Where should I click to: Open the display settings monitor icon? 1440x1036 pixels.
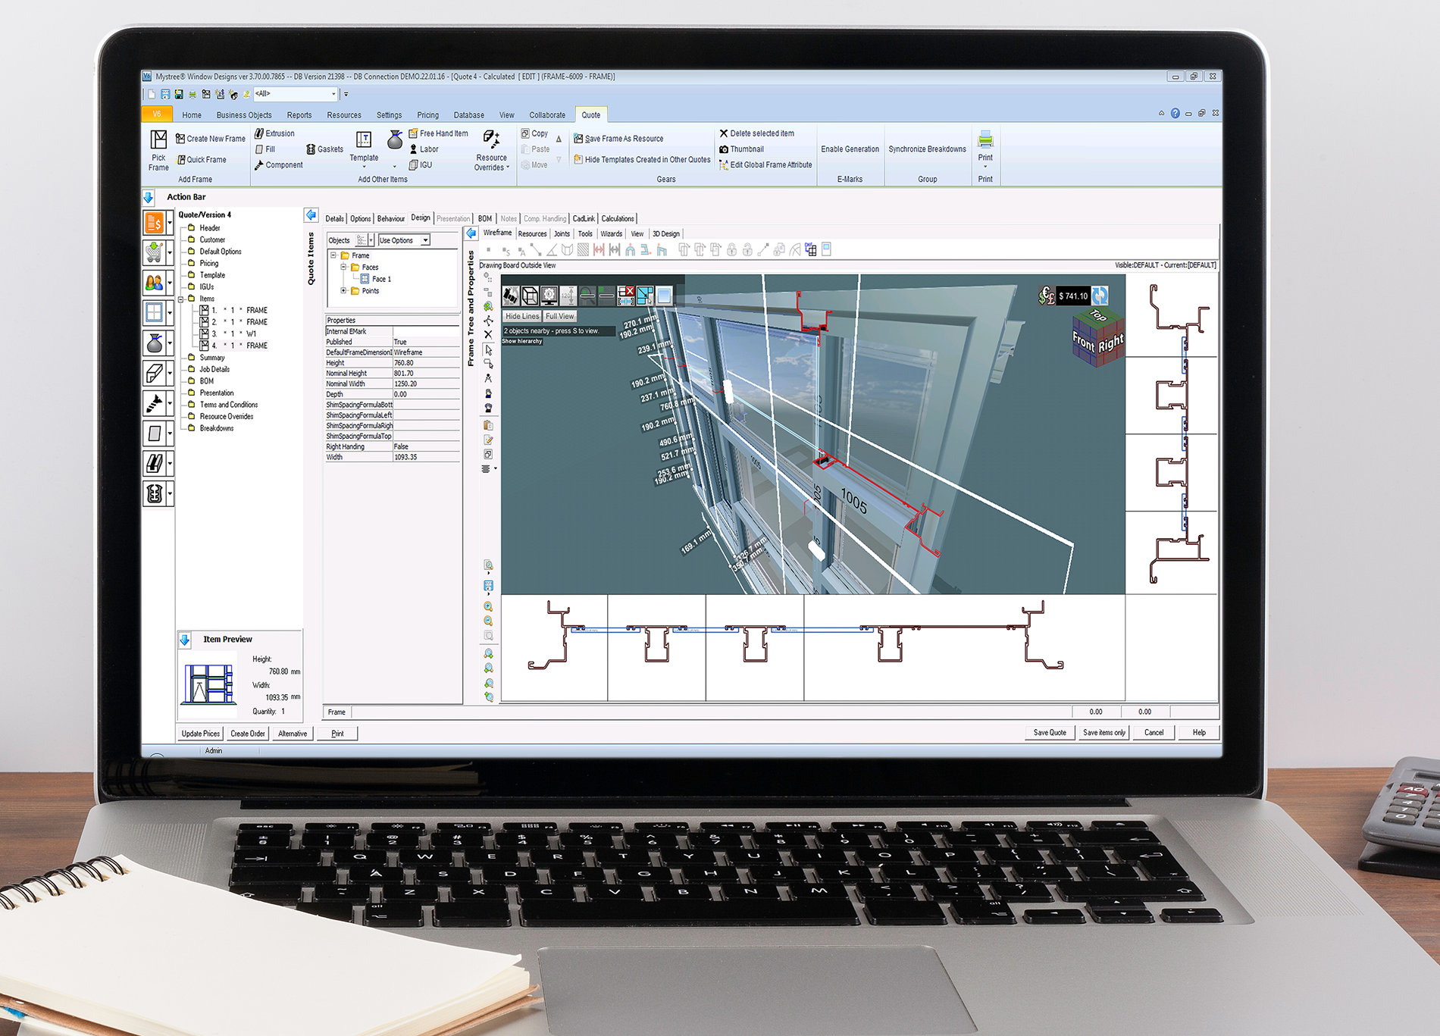coord(549,296)
